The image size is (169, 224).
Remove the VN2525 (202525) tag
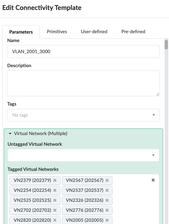55,200
